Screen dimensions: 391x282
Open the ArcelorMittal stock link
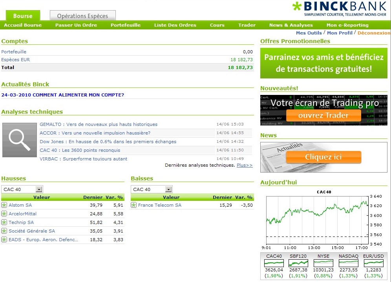(22, 214)
